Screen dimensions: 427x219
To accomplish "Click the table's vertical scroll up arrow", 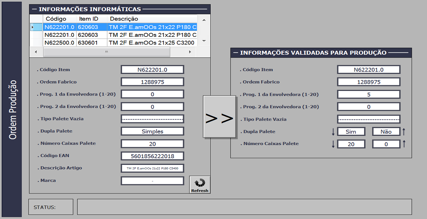I will click(204, 20).
